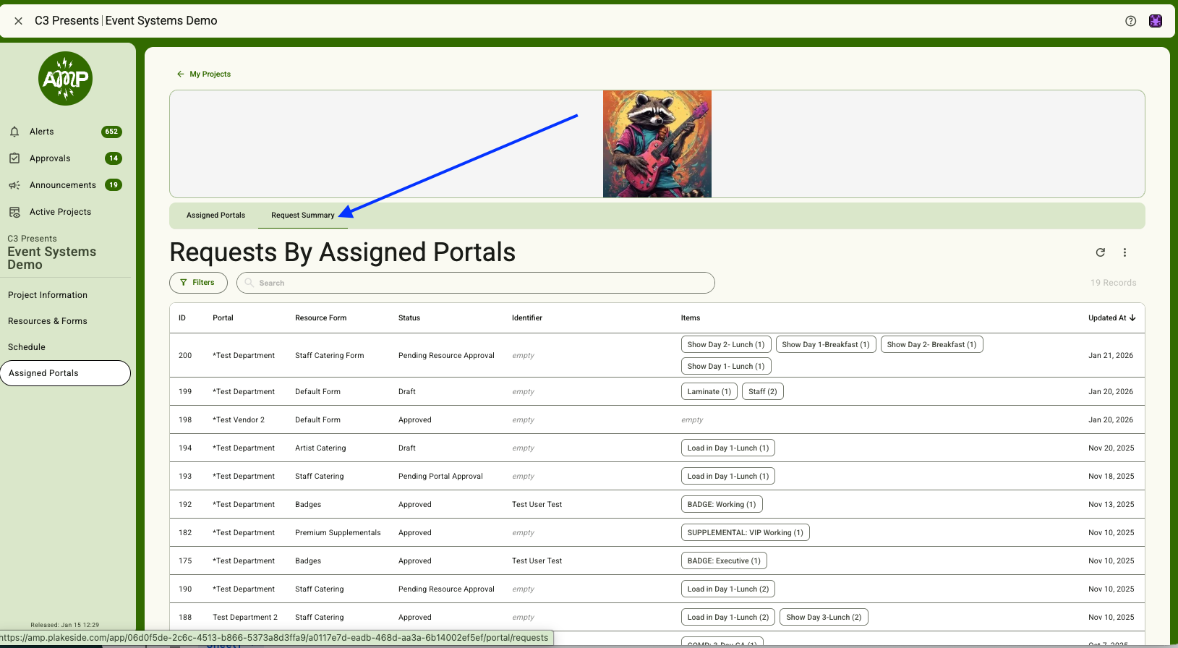Switch to Assigned Portals tab
Screen dimensions: 1178x648
coord(215,216)
